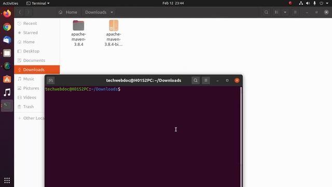332x187 pixels.
Task: Open the terminal hamburger menu
Action: pos(206,81)
